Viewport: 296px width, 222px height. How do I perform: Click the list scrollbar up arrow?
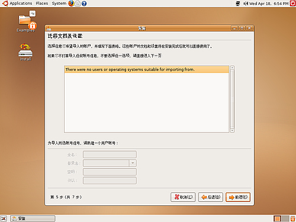coord(232,67)
